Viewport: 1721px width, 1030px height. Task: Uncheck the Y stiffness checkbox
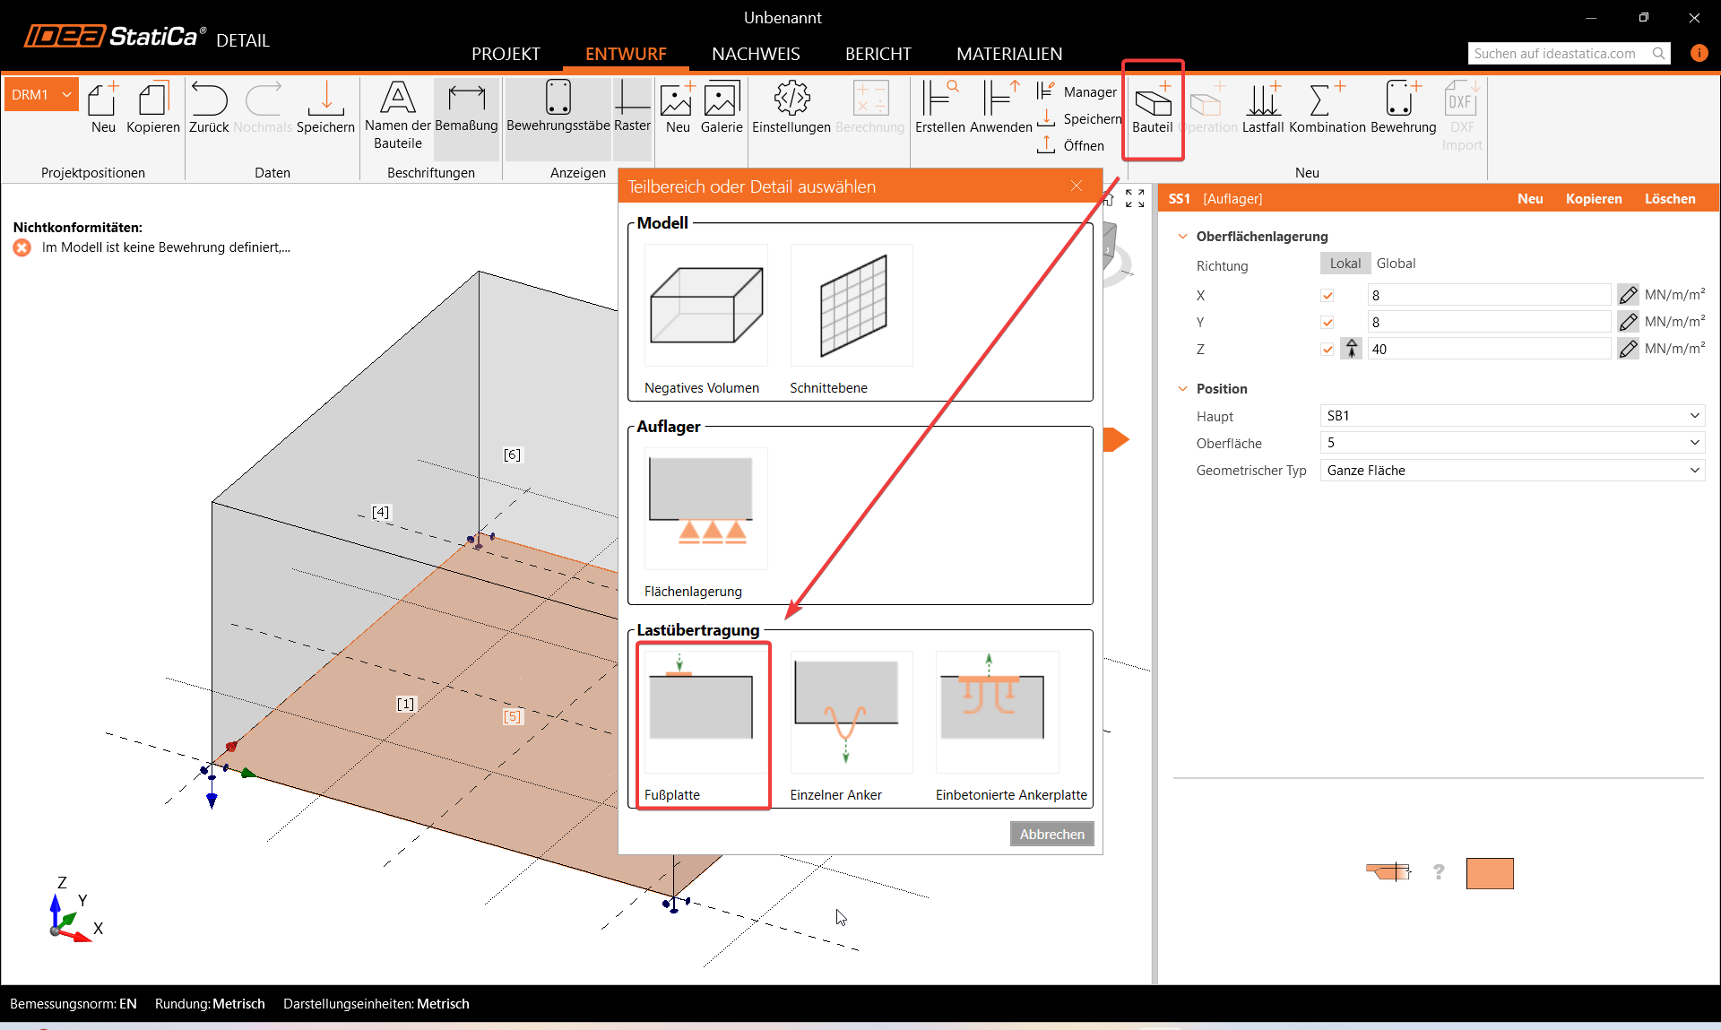[1328, 323]
